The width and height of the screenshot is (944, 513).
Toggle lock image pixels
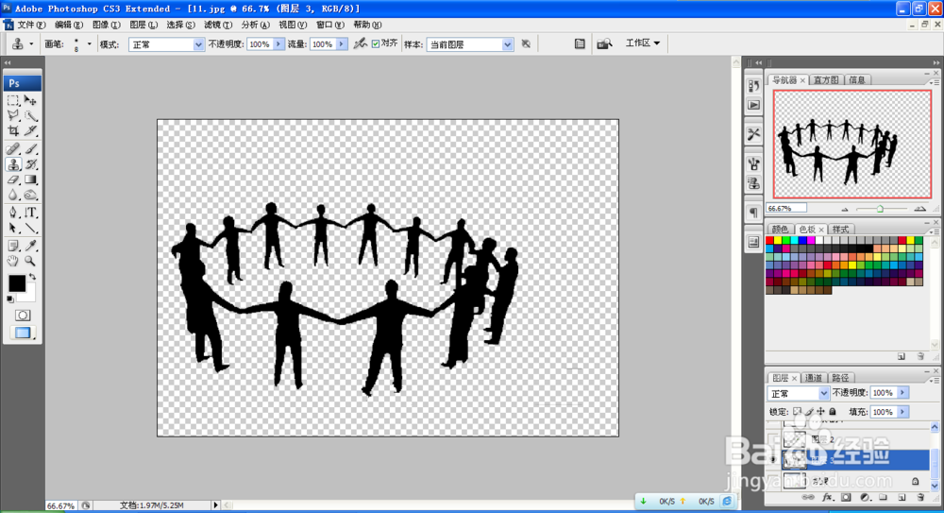pos(809,412)
